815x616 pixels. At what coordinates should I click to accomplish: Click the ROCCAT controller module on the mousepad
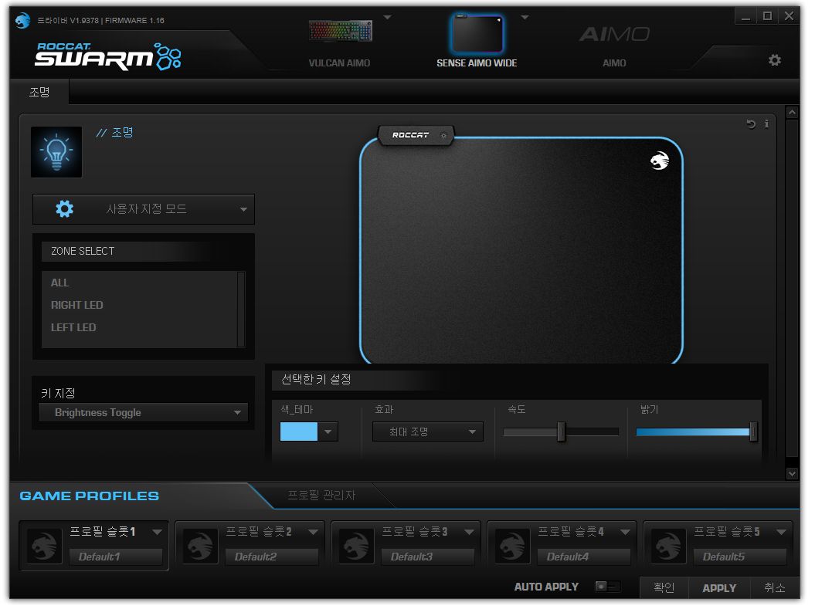[416, 136]
